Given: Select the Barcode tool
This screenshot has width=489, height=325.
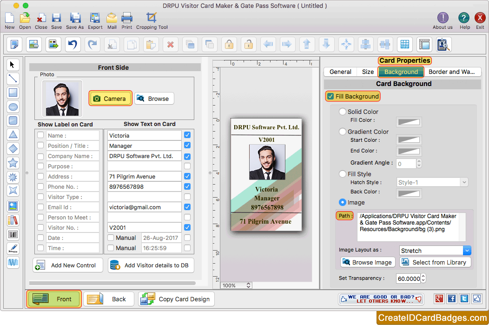Looking at the screenshot, I should pos(13,234).
